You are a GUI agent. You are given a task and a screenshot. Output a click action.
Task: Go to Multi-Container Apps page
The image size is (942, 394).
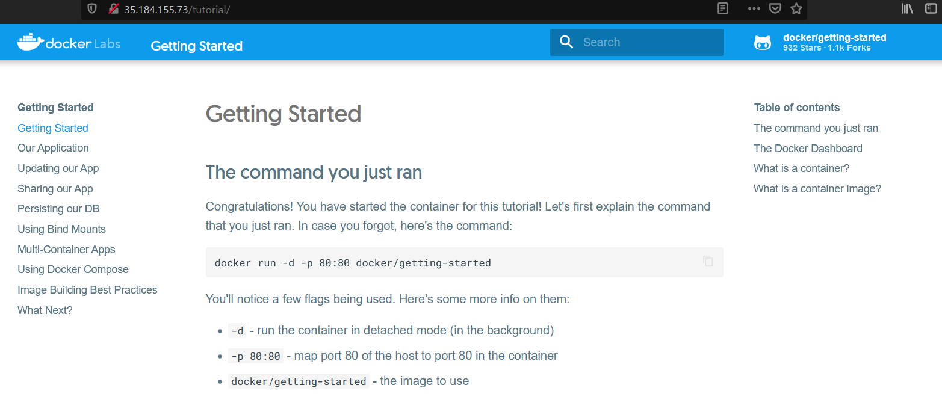point(66,250)
